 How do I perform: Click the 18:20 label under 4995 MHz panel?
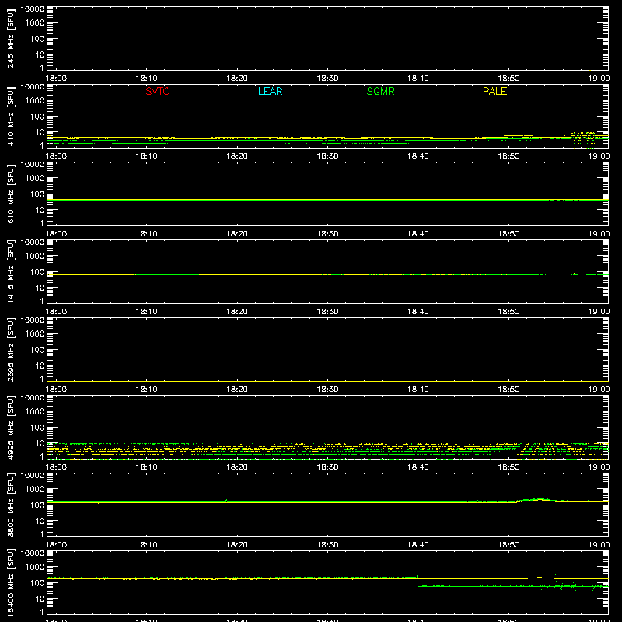point(237,467)
